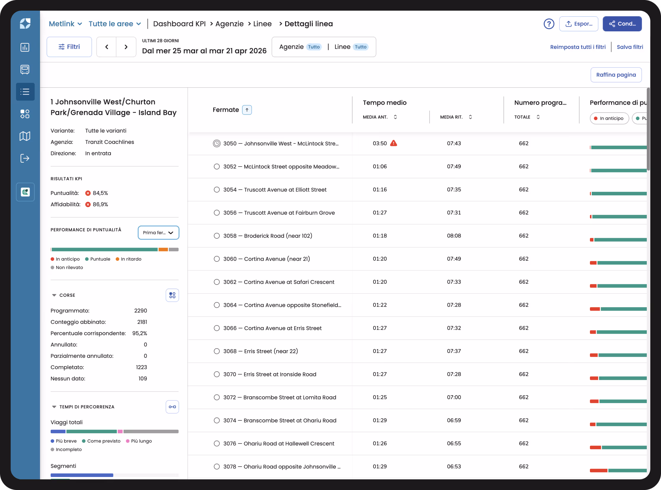Select radio for stop 3064 opposite Stonefield
Image resolution: width=661 pixels, height=490 pixels.
[217, 305]
